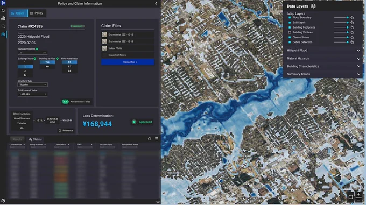The height and width of the screenshot is (205, 366).
Task: Open the Structure Type Wooden dropdown
Action: [x=32, y=84]
